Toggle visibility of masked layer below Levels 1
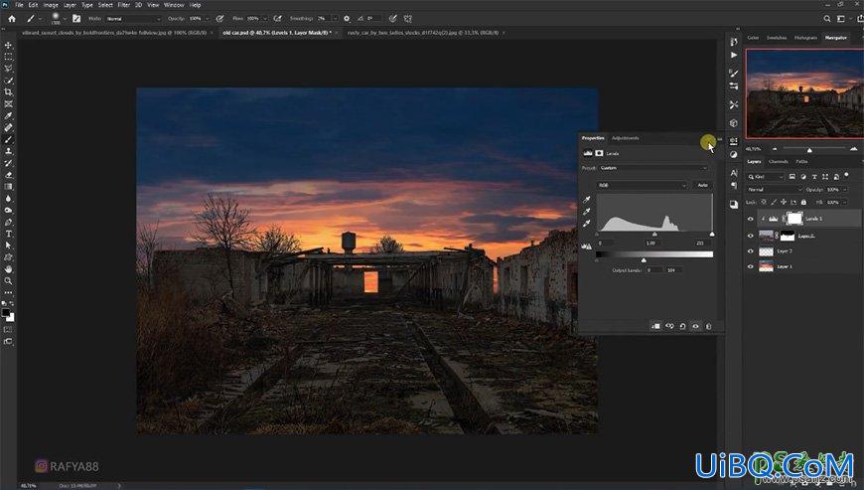The image size is (864, 490). tap(750, 236)
